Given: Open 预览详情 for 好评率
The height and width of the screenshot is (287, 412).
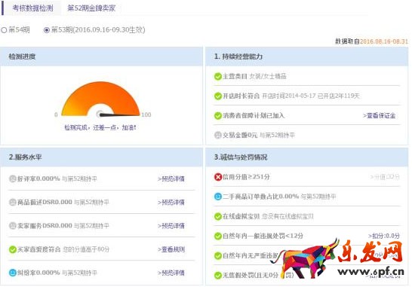Looking at the screenshot, I should coord(171,179).
